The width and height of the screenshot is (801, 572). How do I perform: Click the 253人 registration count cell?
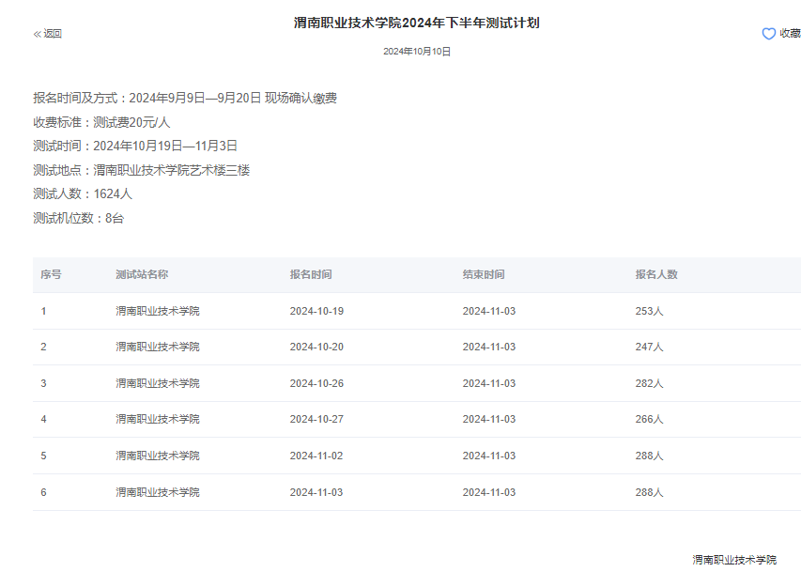pos(649,311)
